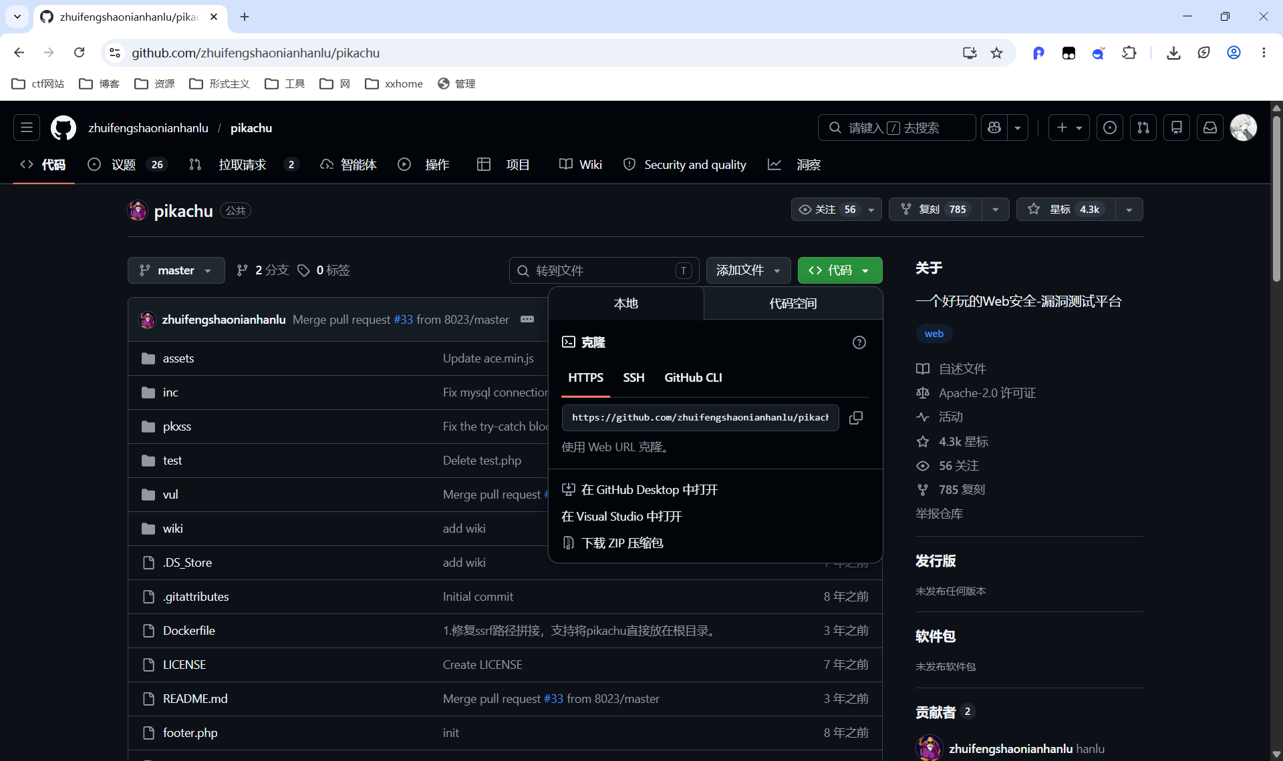1283x761 pixels.
Task: Expand the Copilot dropdown arrow in header
Action: tap(1018, 128)
